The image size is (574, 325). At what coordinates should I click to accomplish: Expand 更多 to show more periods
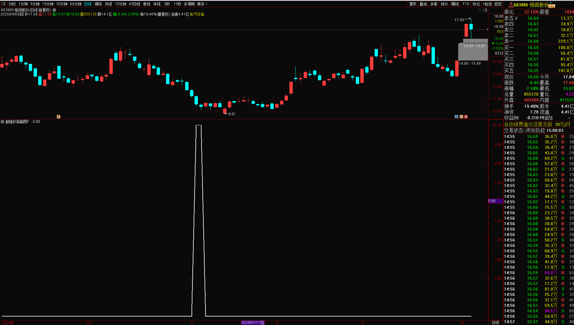[x=202, y=4]
